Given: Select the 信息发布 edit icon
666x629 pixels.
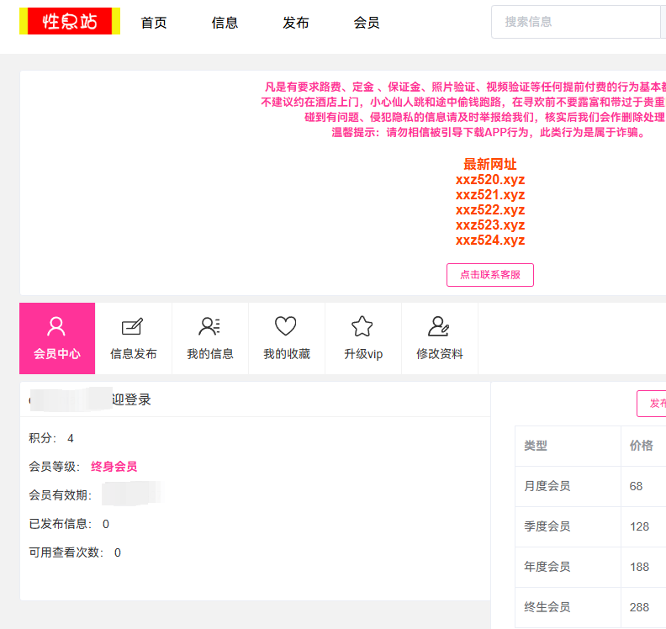Looking at the screenshot, I should [133, 326].
